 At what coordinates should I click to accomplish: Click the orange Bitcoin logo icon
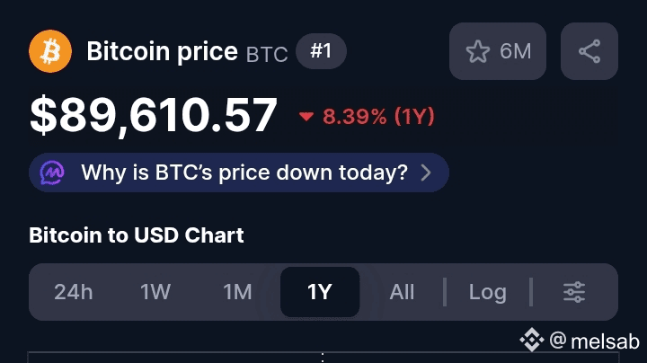pos(50,51)
